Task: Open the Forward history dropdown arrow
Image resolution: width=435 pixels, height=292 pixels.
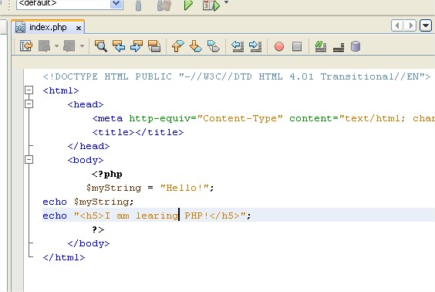Action: click(x=82, y=46)
